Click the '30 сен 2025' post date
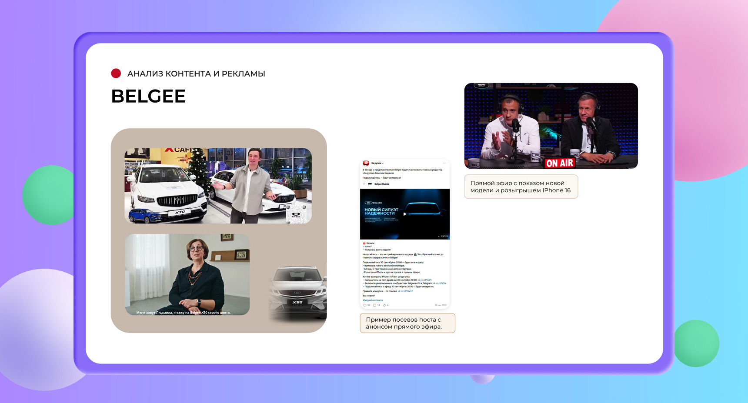748x403 pixels. (441, 305)
